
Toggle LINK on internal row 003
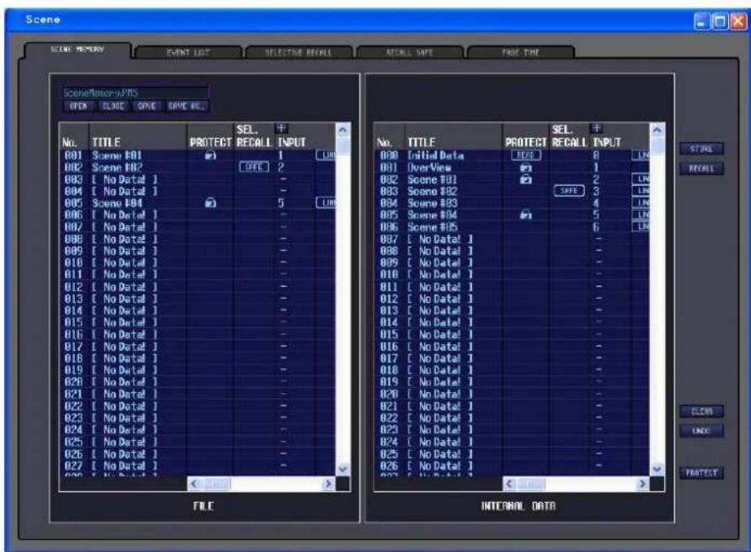641,191
